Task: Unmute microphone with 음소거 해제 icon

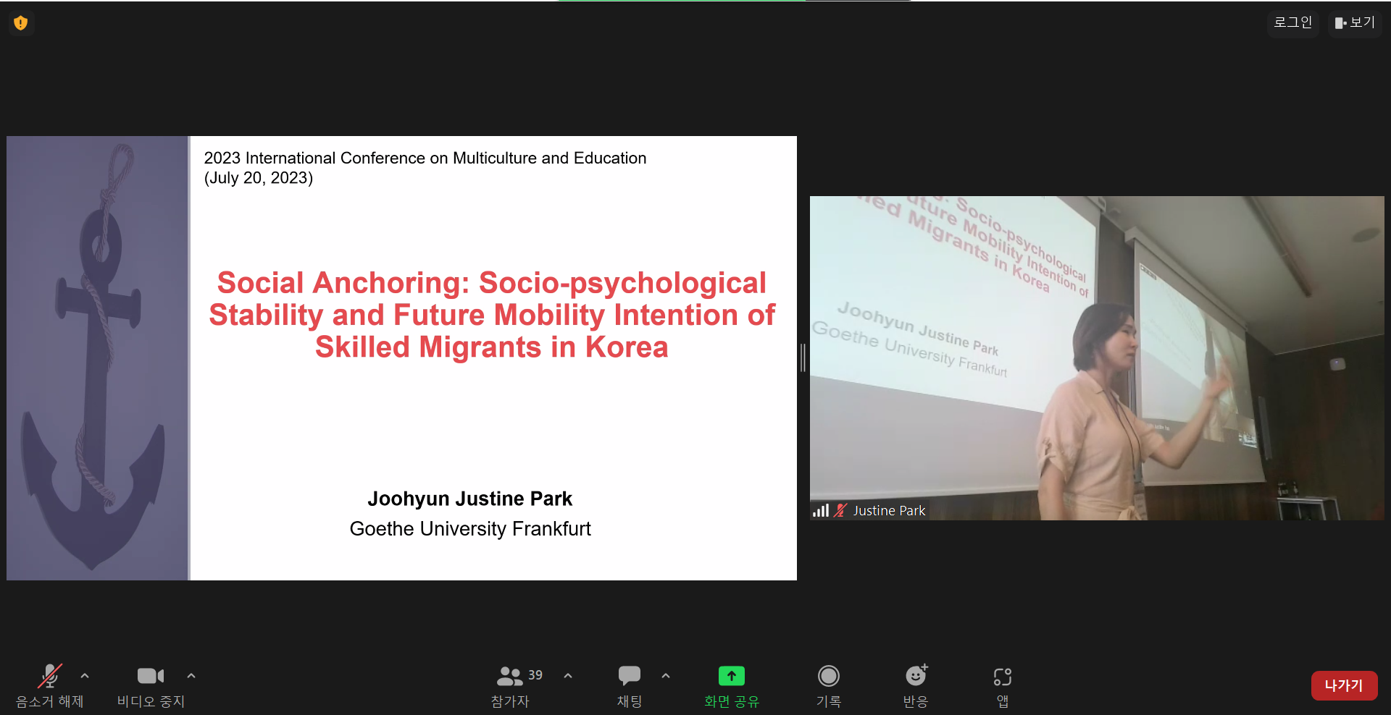Action: pos(50,676)
